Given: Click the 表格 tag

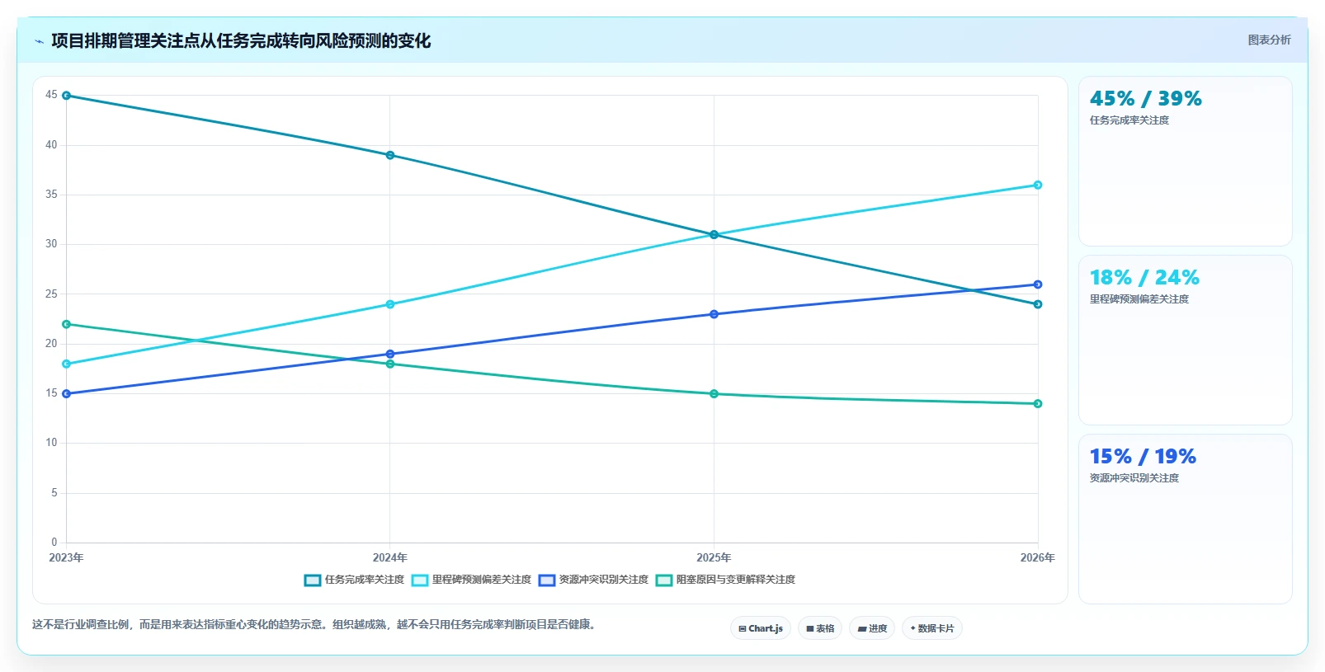Looking at the screenshot, I should [x=820, y=628].
